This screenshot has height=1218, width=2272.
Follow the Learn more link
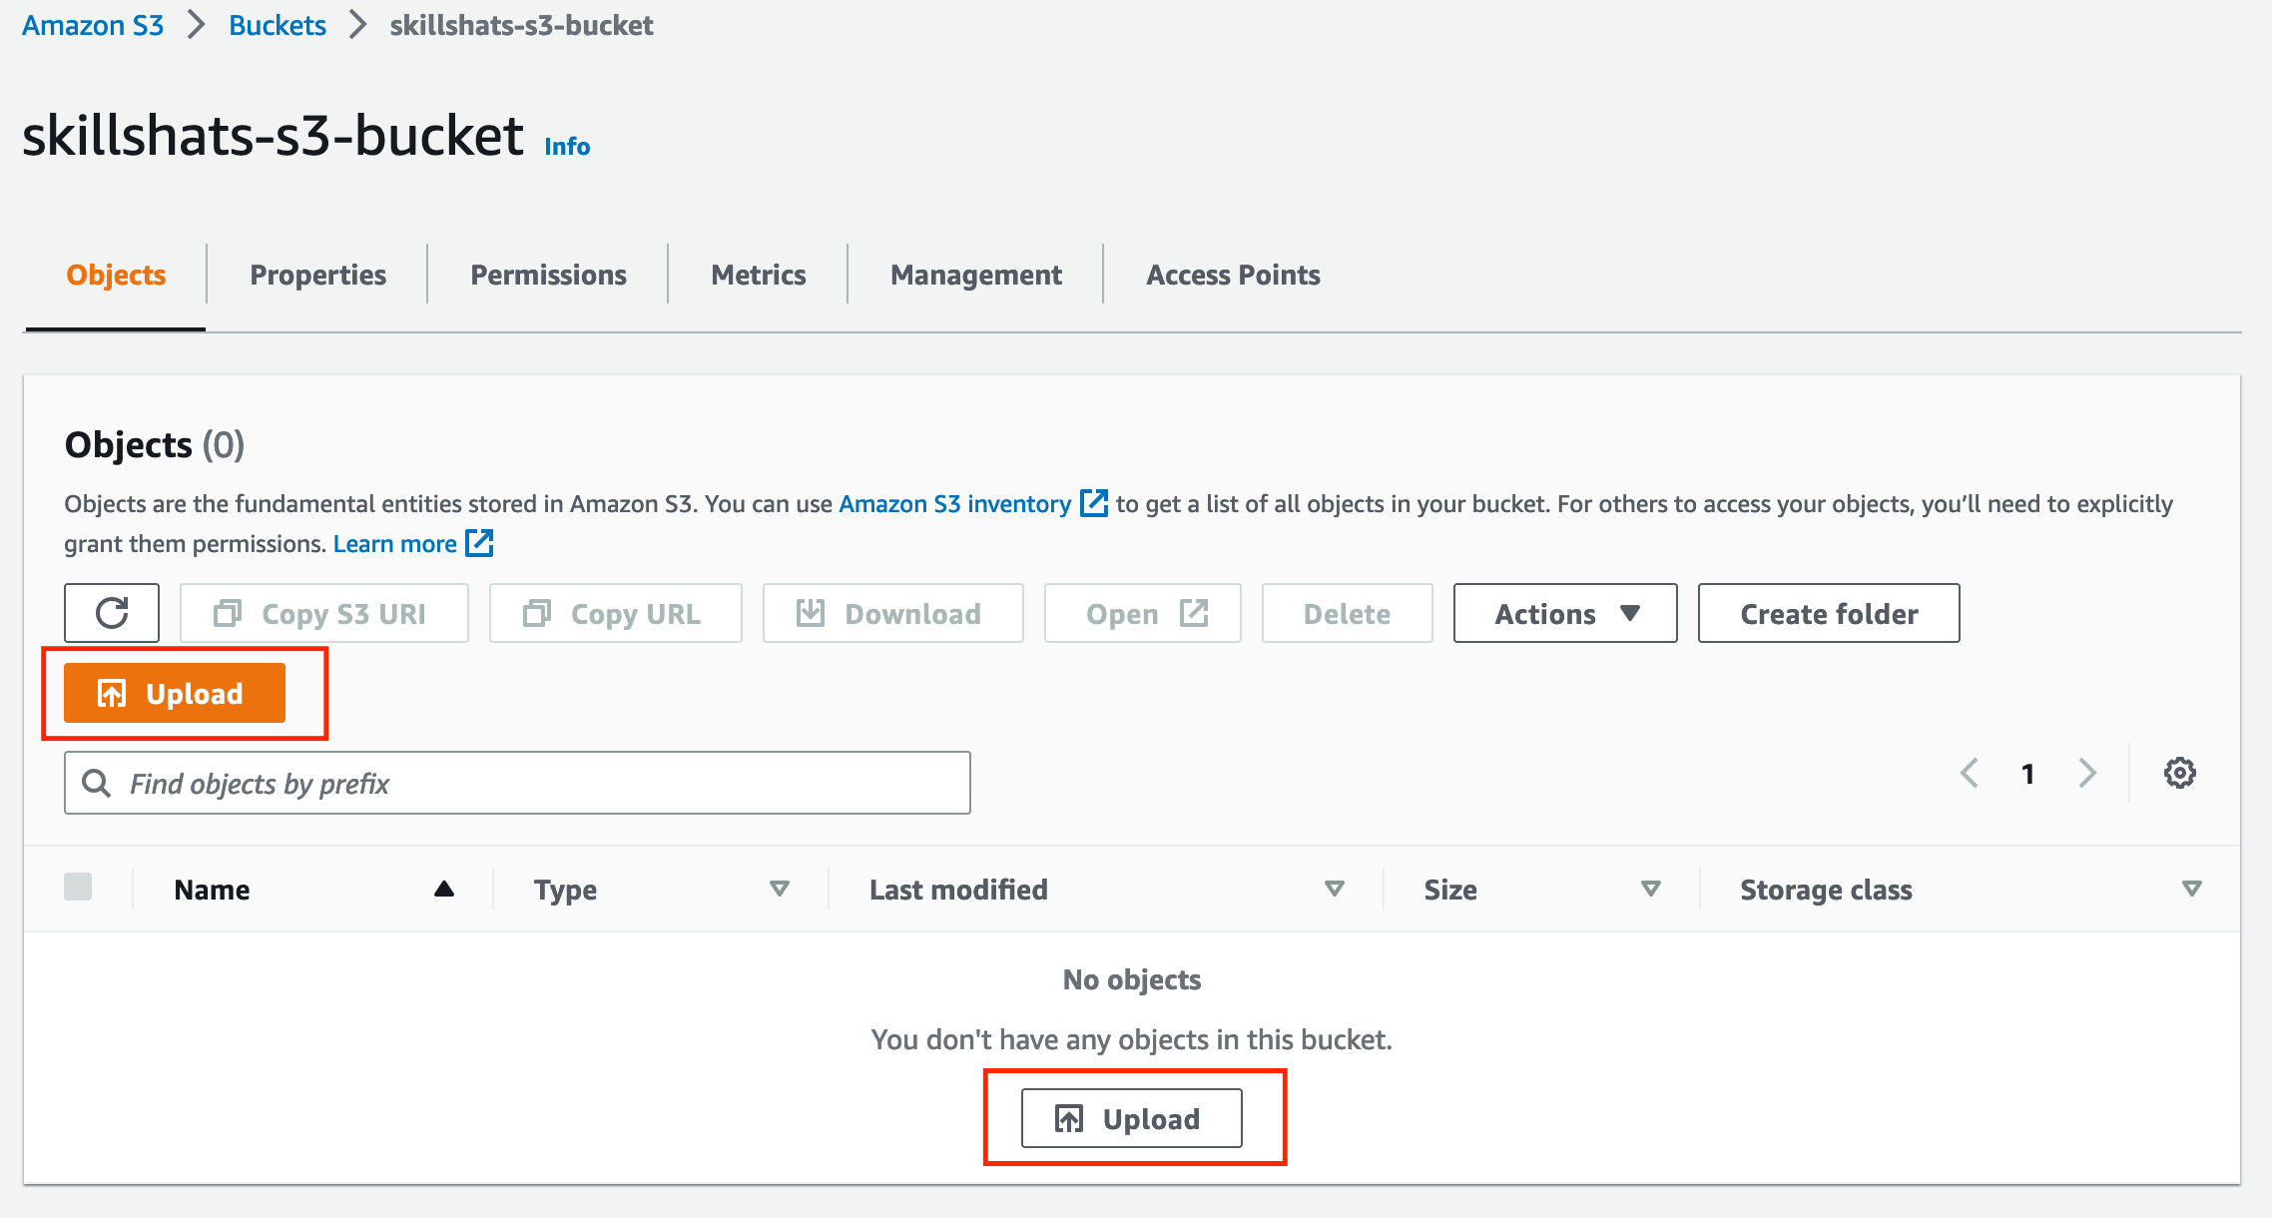tap(394, 543)
